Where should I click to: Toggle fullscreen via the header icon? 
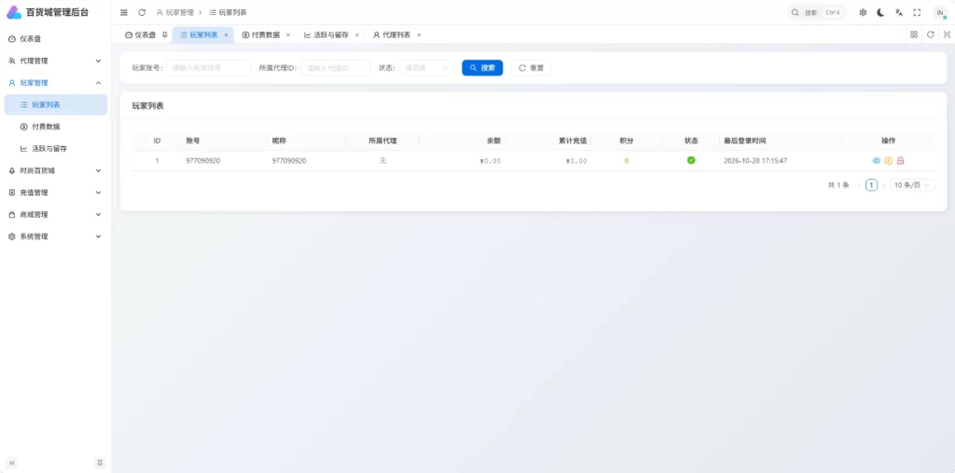[918, 12]
